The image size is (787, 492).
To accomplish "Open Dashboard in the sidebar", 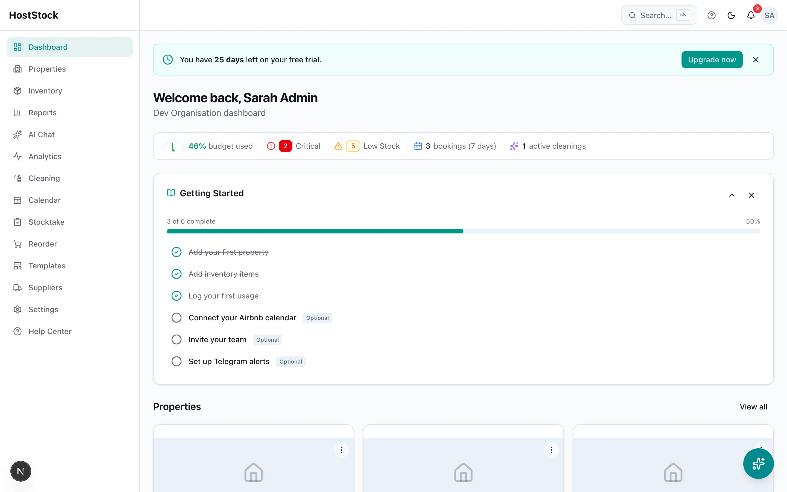I will tap(70, 47).
